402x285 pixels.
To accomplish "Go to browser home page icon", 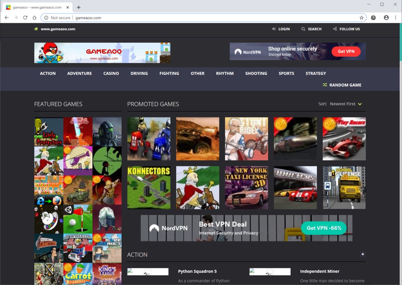I will (x=34, y=17).
